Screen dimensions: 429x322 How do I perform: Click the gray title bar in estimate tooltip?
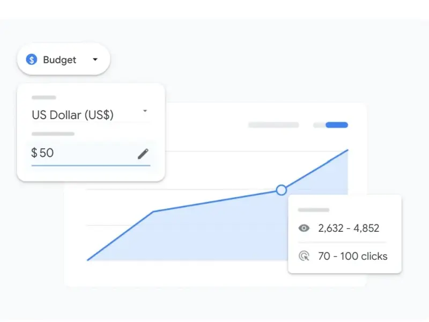coord(314,210)
